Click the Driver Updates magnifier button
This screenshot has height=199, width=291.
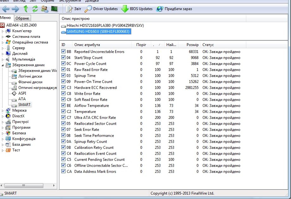(101, 9)
